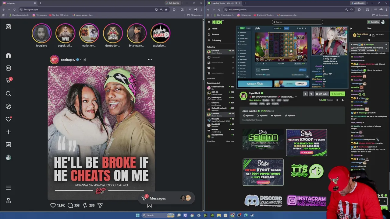This screenshot has width=390, height=219.
Task: Open the Reels icon in Instagram sidebar
Action: (8, 68)
